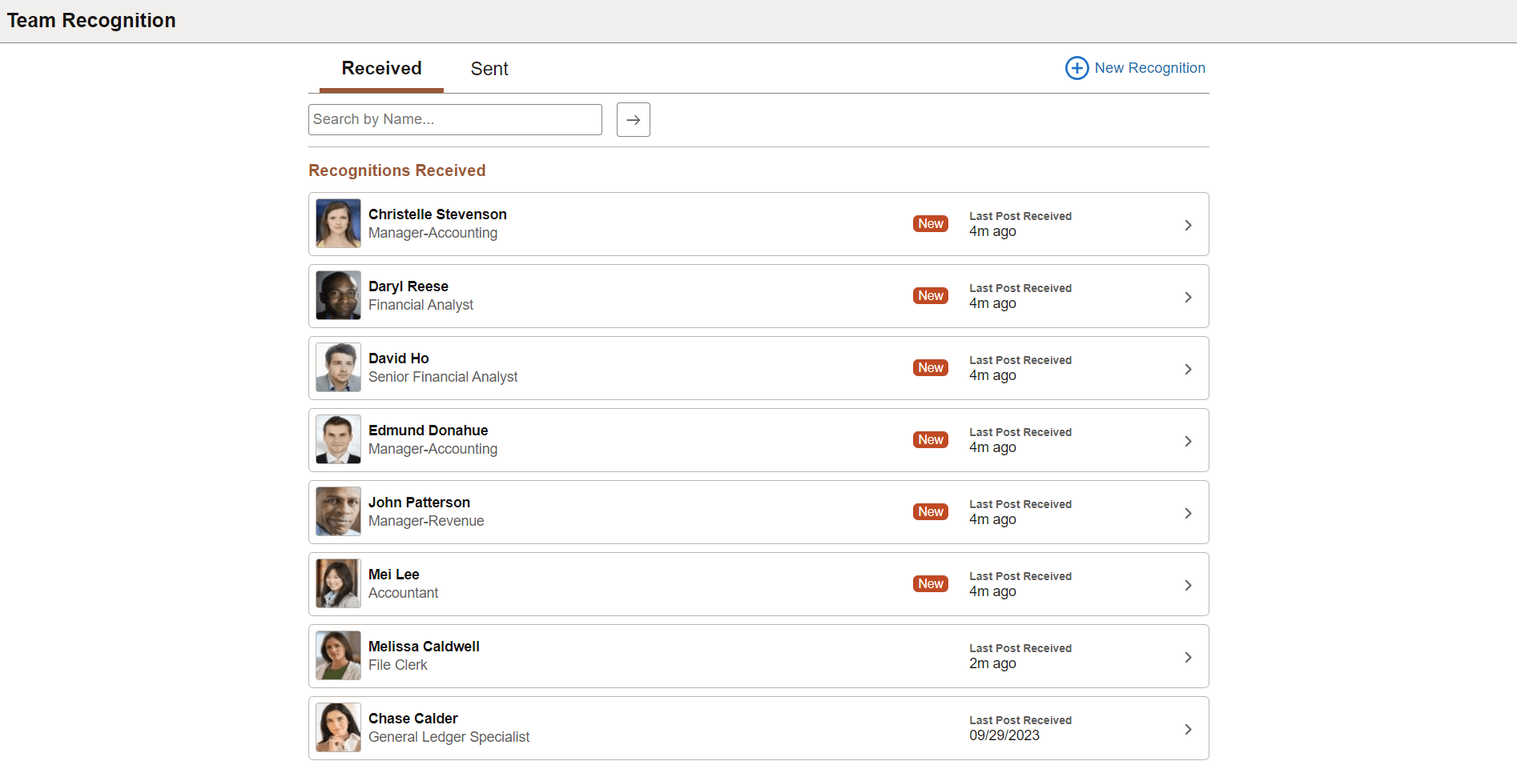Click the chevron on David Ho's row

point(1188,368)
